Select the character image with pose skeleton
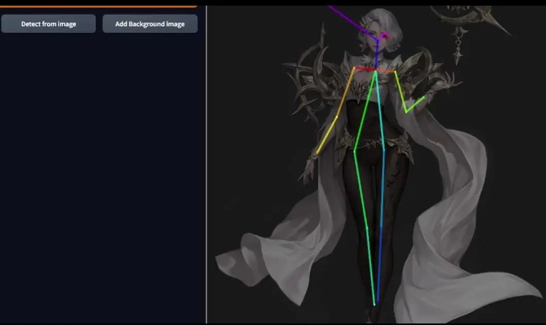The width and height of the screenshot is (546, 325). coord(376,165)
